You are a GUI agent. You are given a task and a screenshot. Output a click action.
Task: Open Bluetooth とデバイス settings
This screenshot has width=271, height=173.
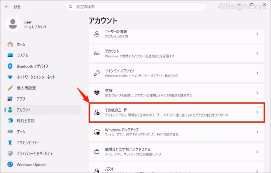coord(43,66)
